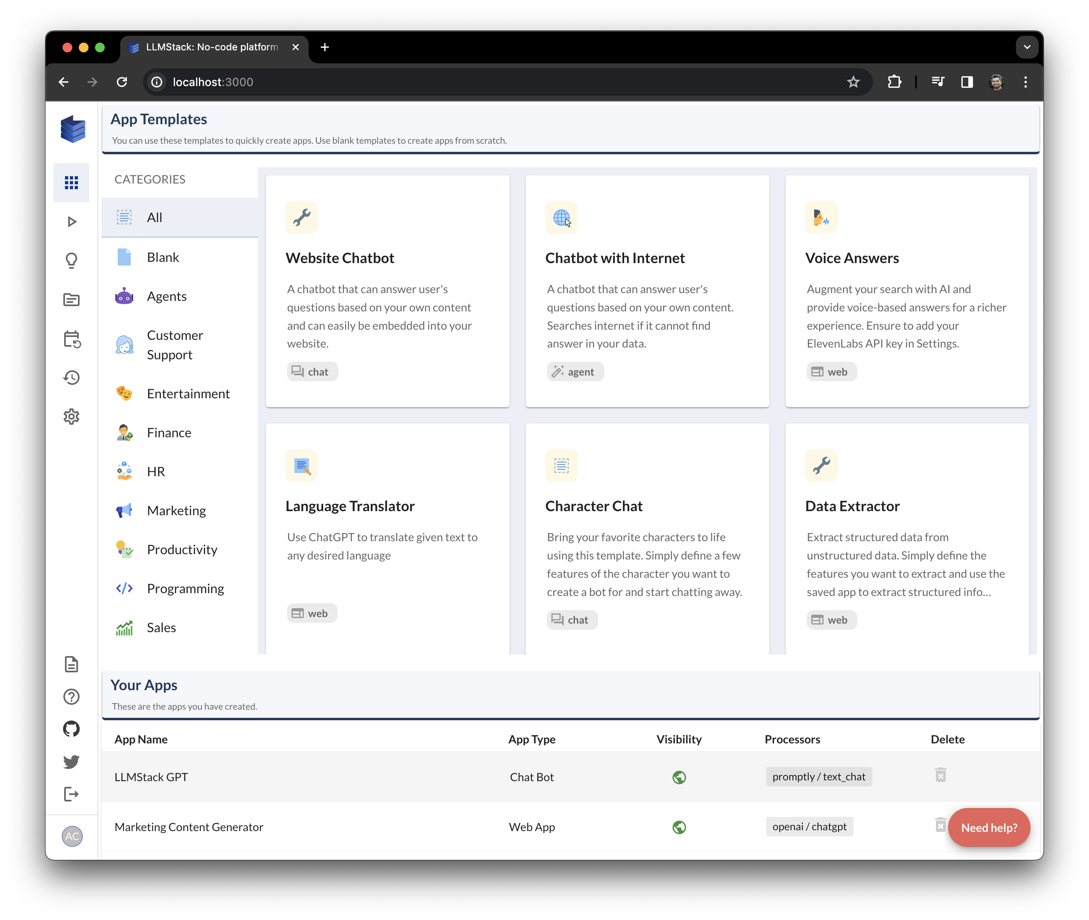
Task: View run History using the clock icon
Action: [x=72, y=378]
